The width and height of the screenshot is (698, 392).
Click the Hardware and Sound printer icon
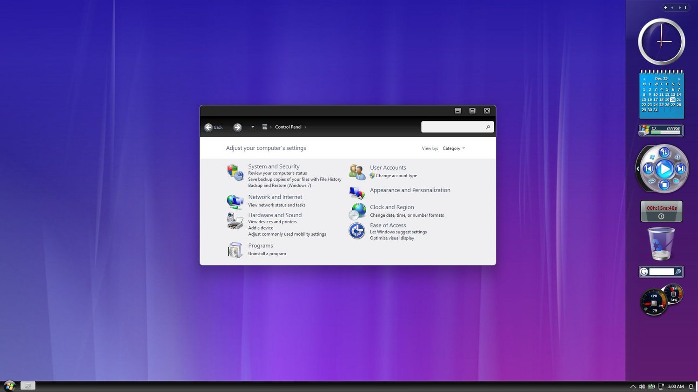tap(235, 221)
